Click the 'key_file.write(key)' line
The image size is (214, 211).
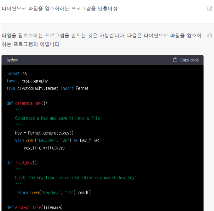click(x=44, y=148)
